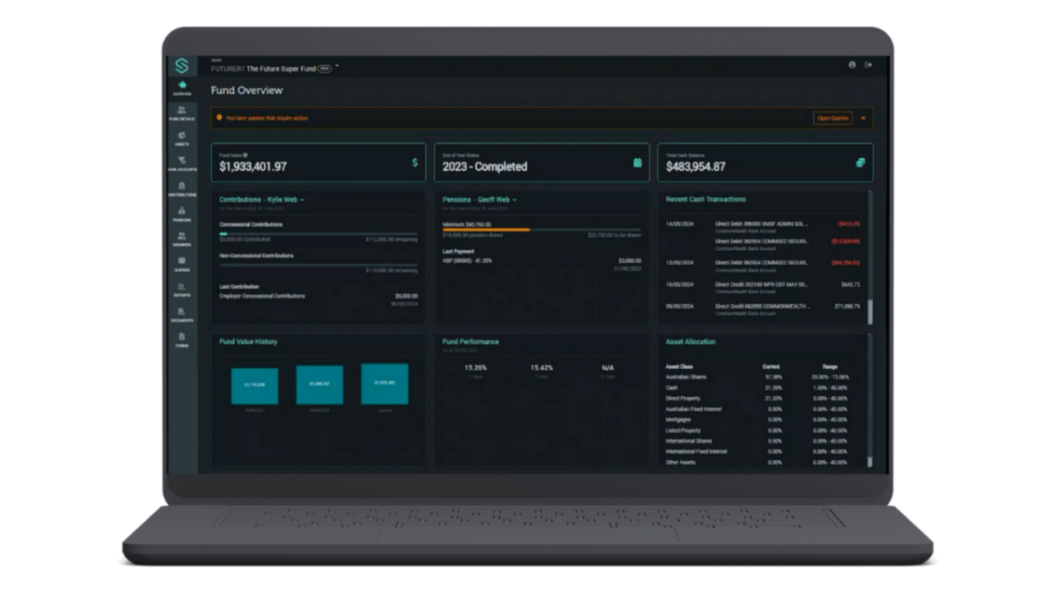Expand the Pensions member dropdown Geoff Web
Image resolution: width=1056 pixels, height=594 pixels.
click(x=515, y=200)
